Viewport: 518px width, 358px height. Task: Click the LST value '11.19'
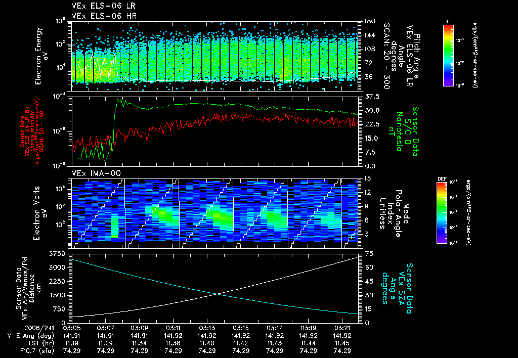click(x=72, y=343)
